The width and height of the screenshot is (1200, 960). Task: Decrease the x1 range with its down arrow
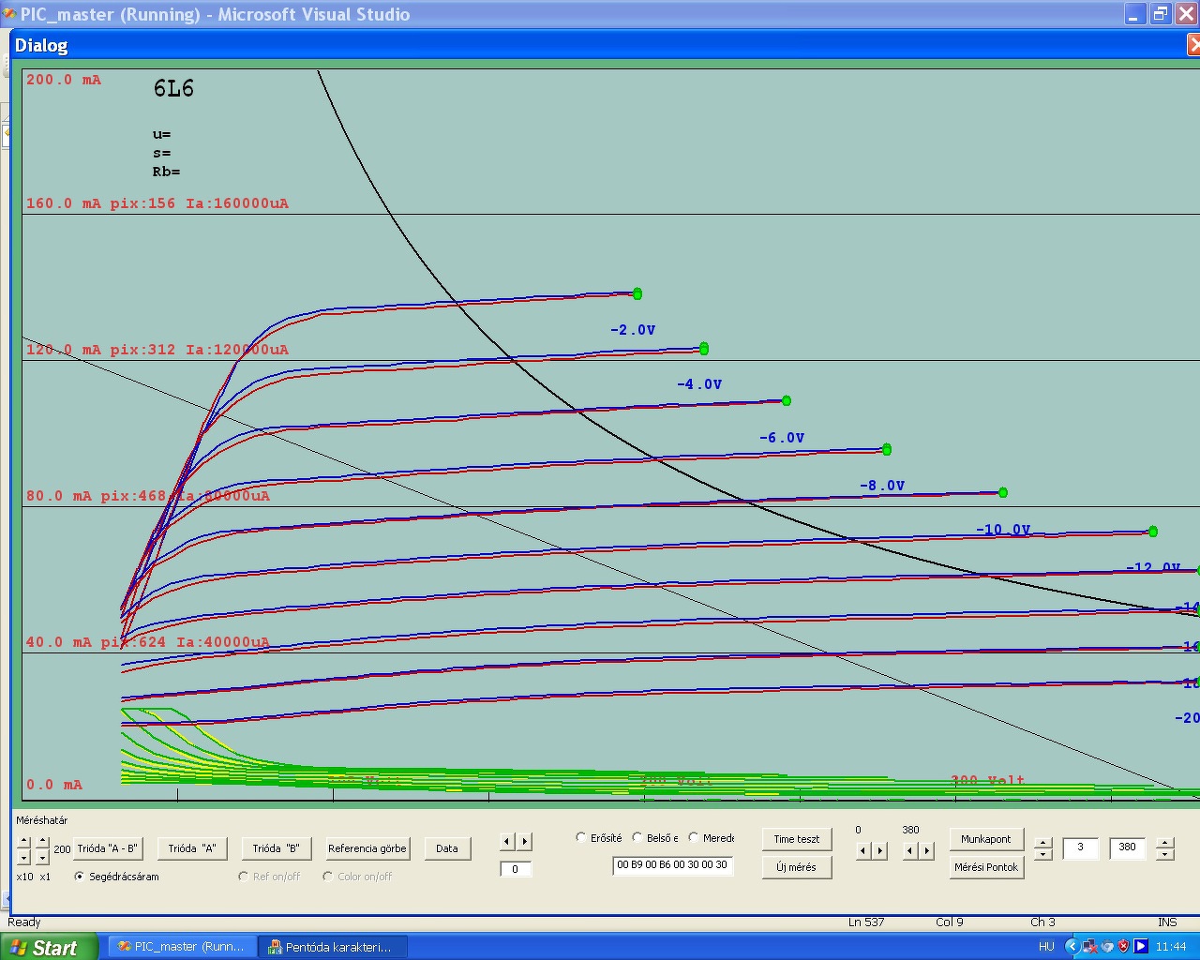(42, 857)
